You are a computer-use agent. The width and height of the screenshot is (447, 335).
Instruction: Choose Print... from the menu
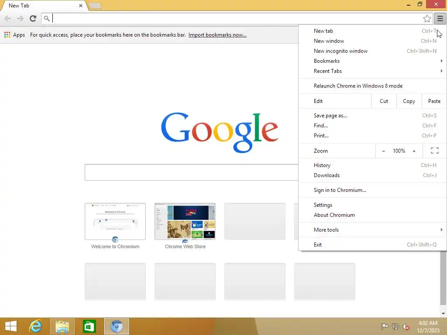(372, 136)
